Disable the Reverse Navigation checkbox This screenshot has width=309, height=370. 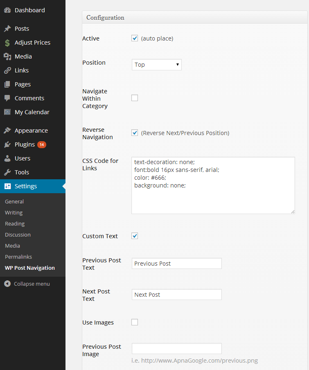pos(135,133)
